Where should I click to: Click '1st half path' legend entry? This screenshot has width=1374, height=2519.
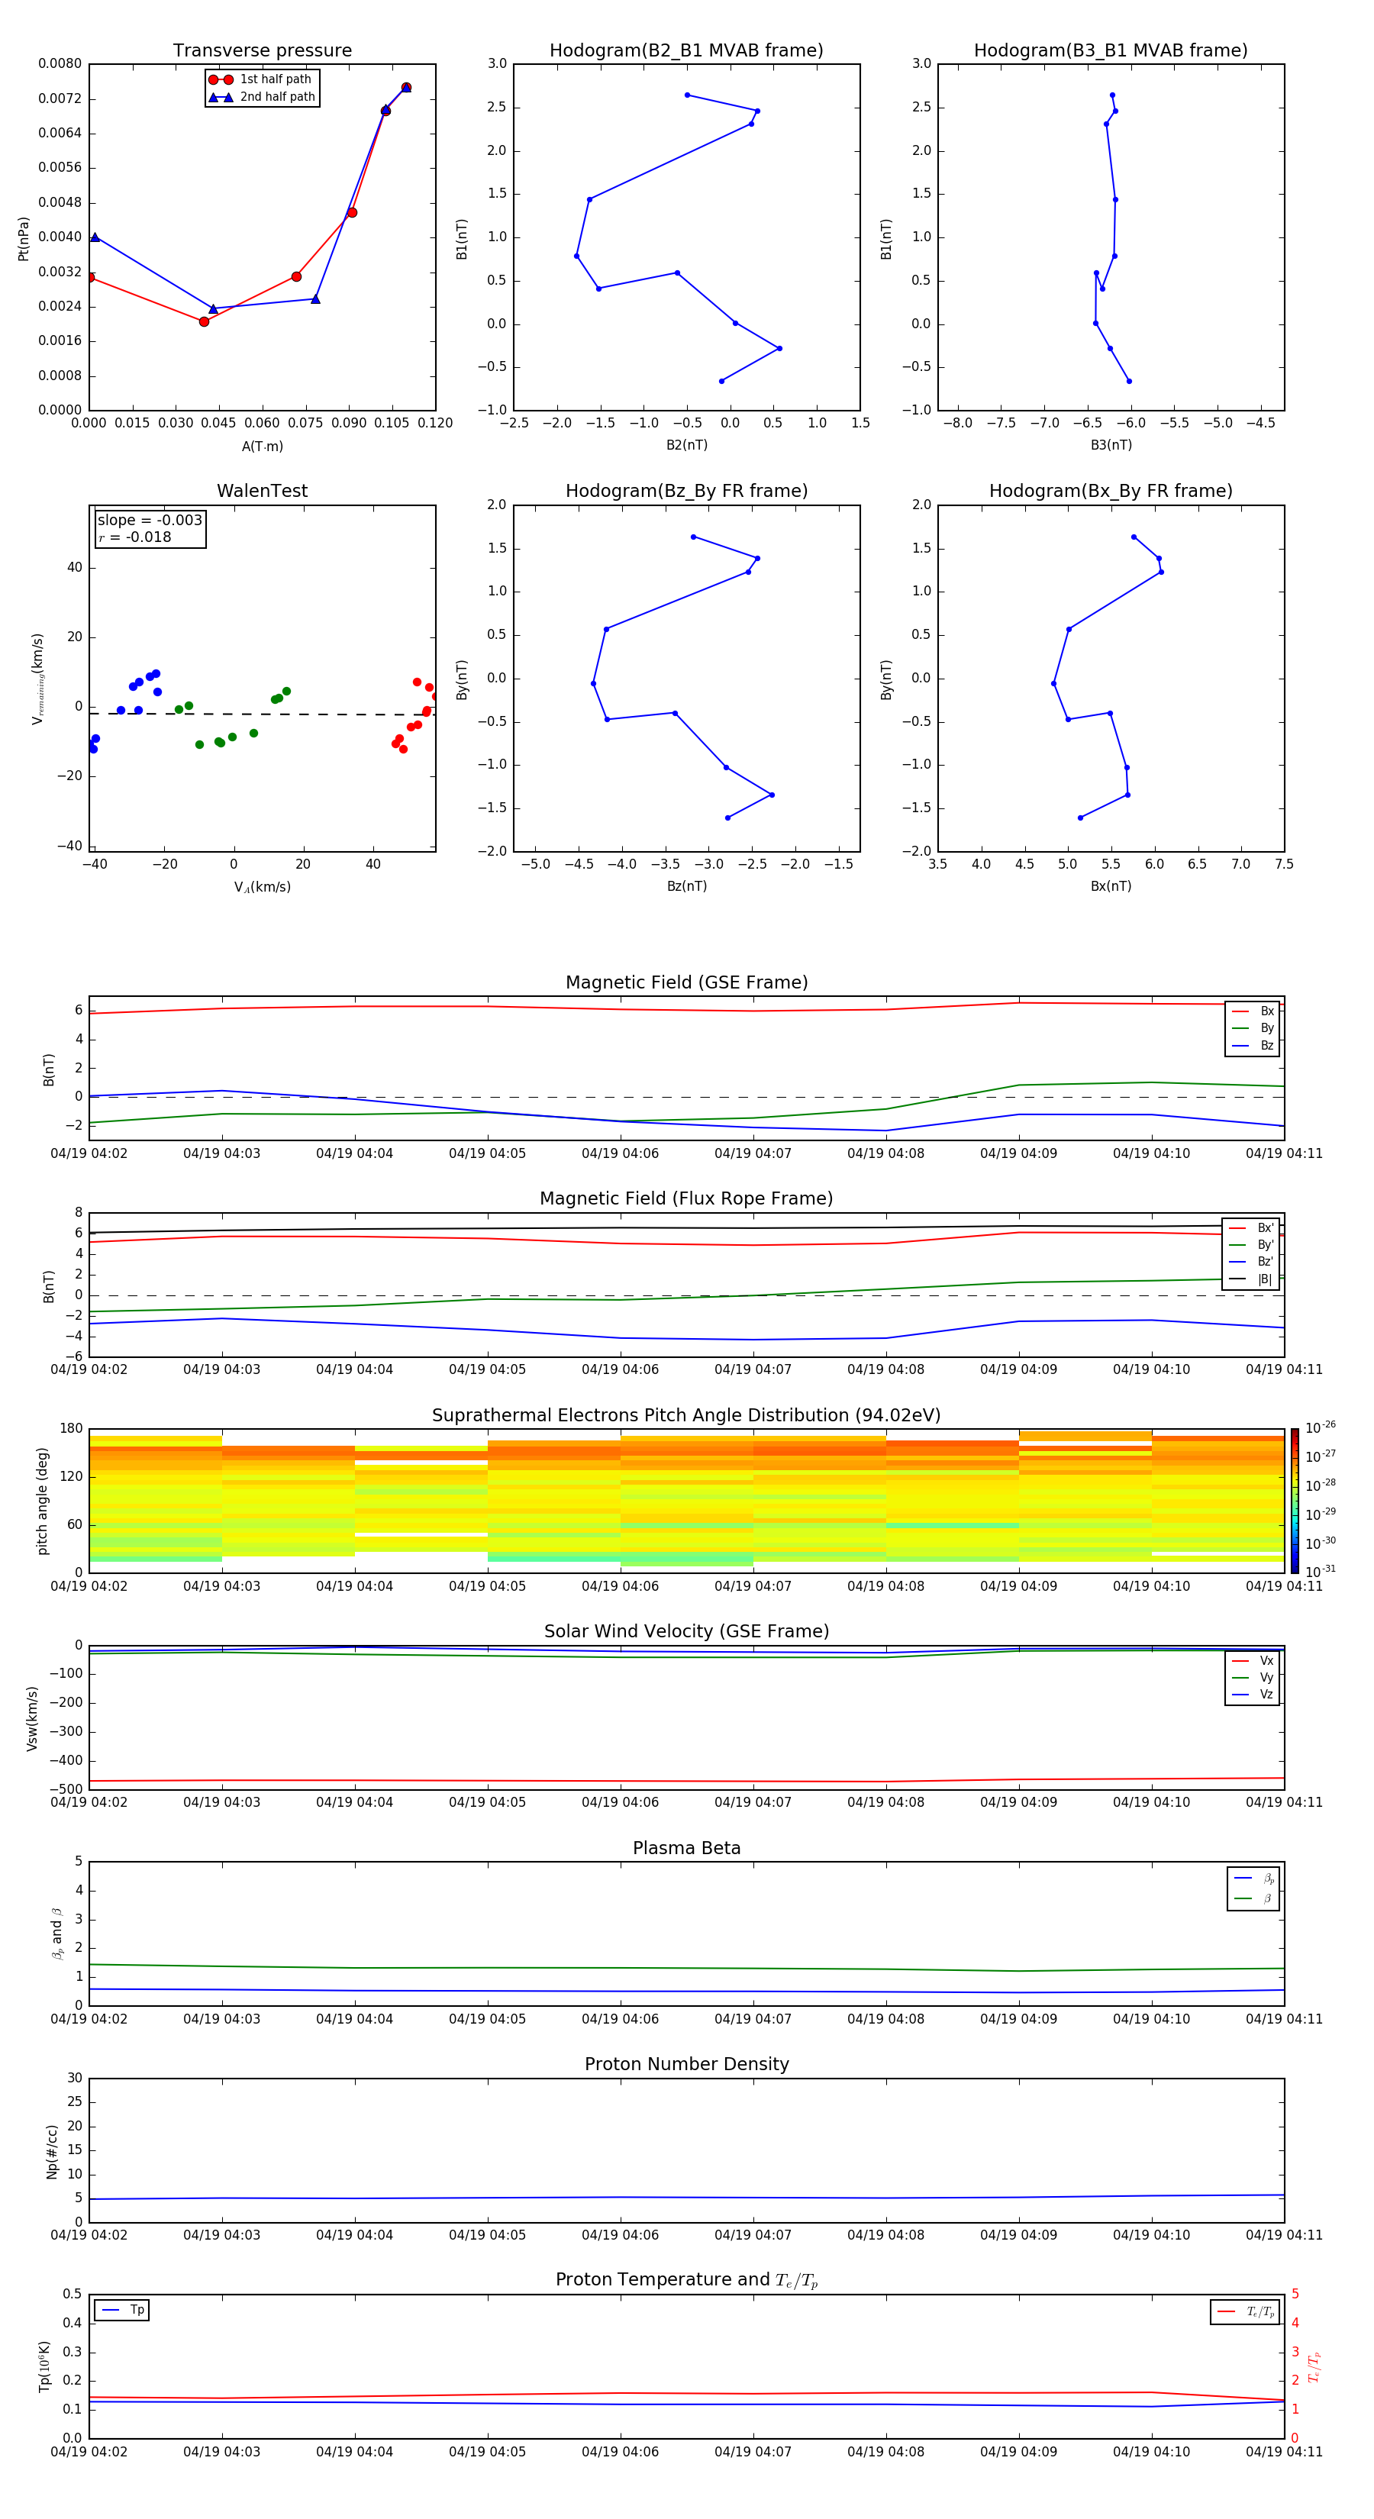pyautogui.click(x=261, y=79)
